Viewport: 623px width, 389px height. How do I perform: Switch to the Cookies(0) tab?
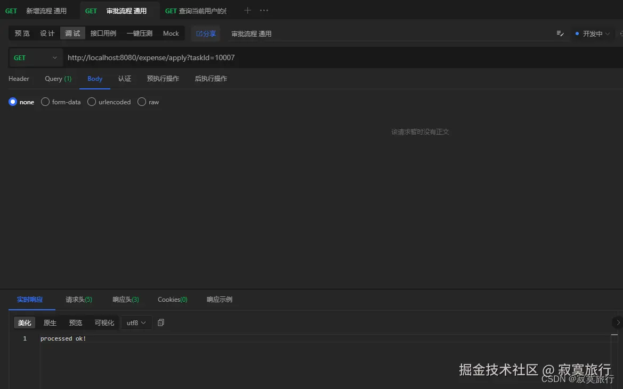(172, 299)
